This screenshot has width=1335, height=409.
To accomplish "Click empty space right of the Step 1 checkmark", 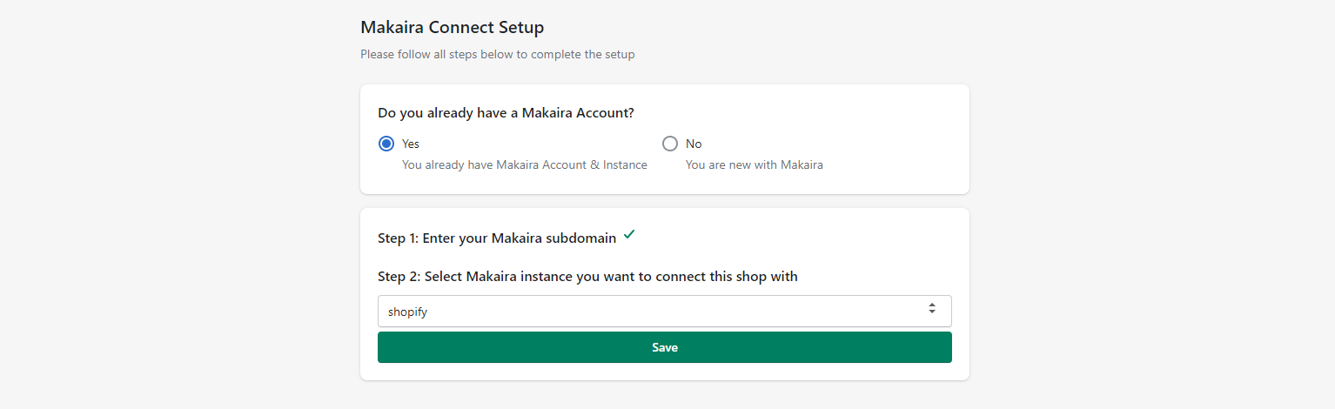I will [783, 238].
